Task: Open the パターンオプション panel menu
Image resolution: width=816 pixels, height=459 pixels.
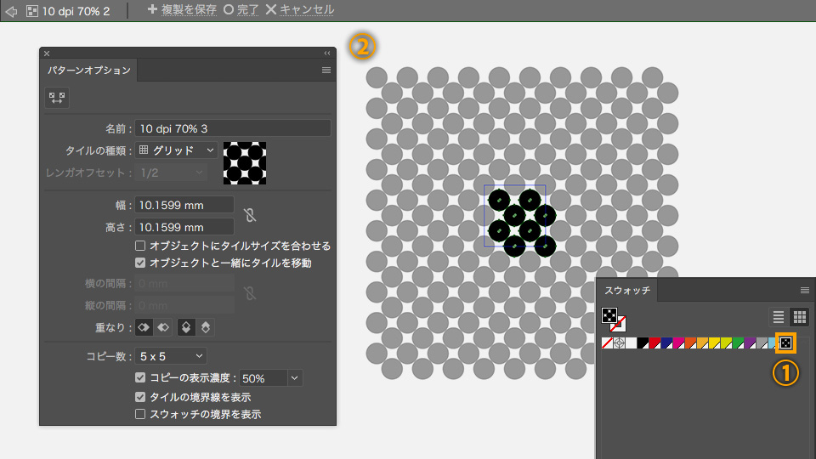Action: [x=326, y=71]
